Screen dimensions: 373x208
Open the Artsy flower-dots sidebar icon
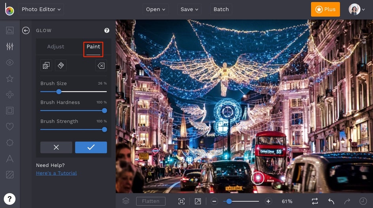[x=10, y=95]
